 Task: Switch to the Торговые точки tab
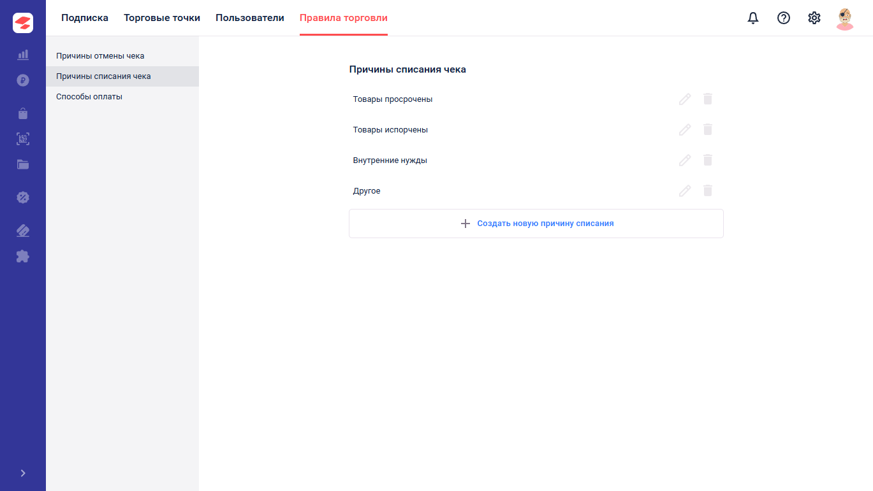162,18
